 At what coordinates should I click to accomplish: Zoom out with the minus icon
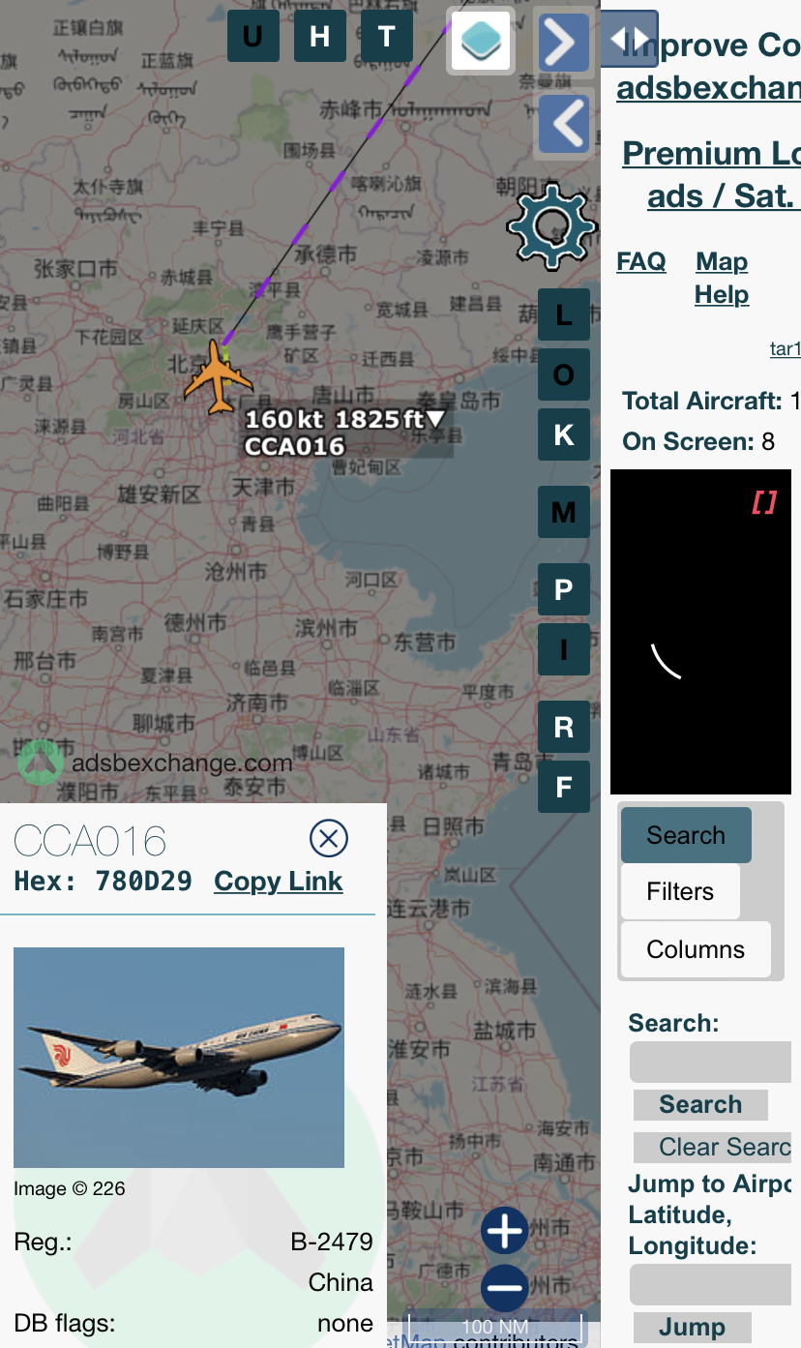click(505, 1288)
